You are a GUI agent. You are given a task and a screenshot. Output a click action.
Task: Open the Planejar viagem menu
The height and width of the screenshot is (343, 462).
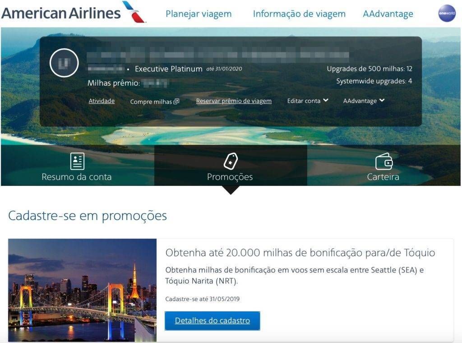[x=199, y=14]
